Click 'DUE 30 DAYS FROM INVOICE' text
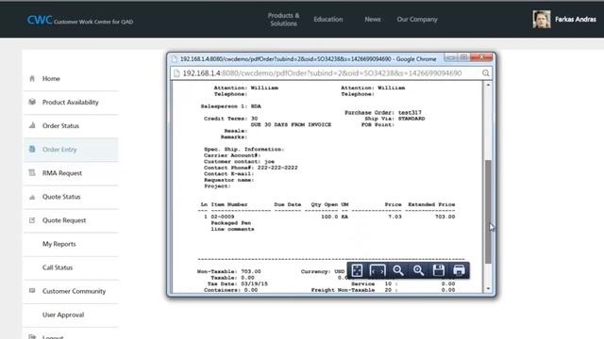 pyautogui.click(x=291, y=124)
